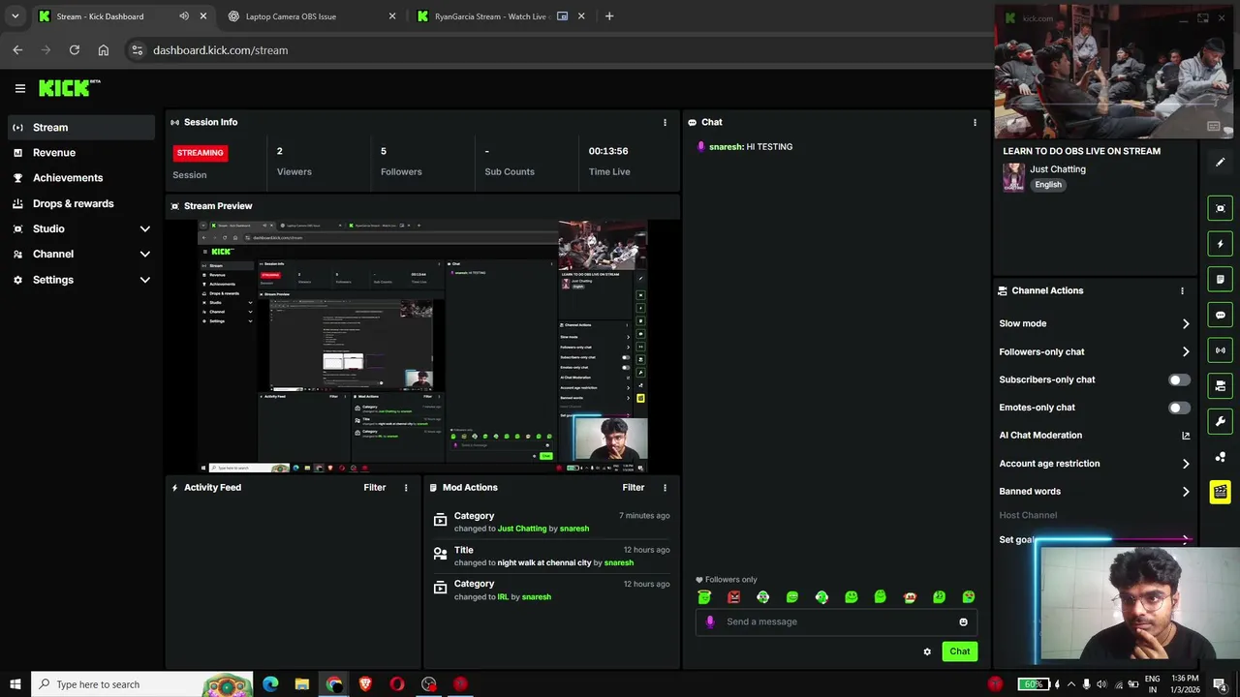Click the document notes icon in the right sidebar
1240x697 pixels.
tap(1220, 279)
